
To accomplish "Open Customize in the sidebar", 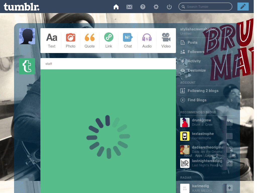I will click(207, 70).
